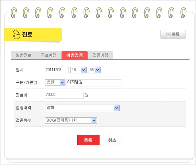Switch to the 진료예정 tab
This screenshot has width=196, height=165.
coord(48,55)
